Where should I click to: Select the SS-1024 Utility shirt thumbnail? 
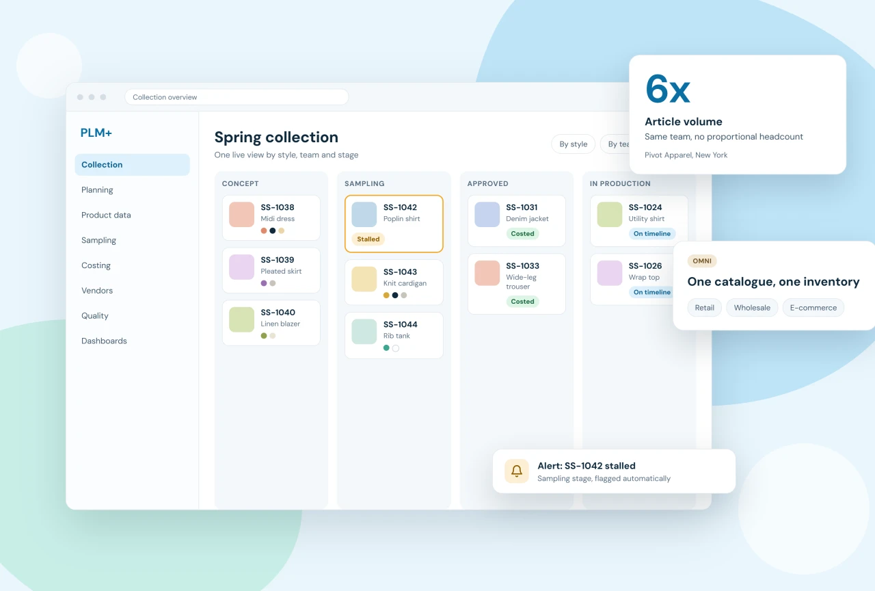tap(610, 214)
